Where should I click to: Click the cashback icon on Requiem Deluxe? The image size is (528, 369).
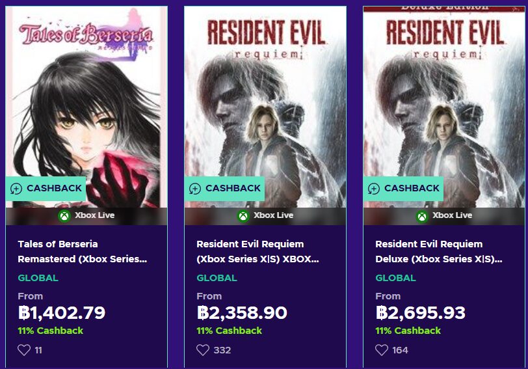373,189
